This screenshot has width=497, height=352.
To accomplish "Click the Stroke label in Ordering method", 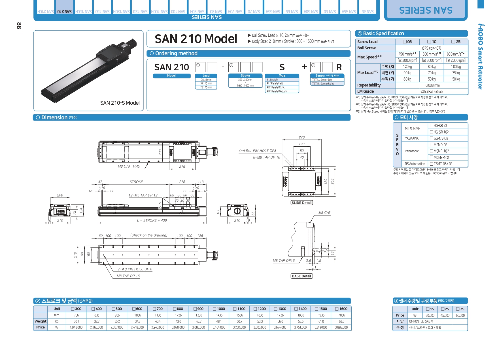I will (x=245, y=76).
